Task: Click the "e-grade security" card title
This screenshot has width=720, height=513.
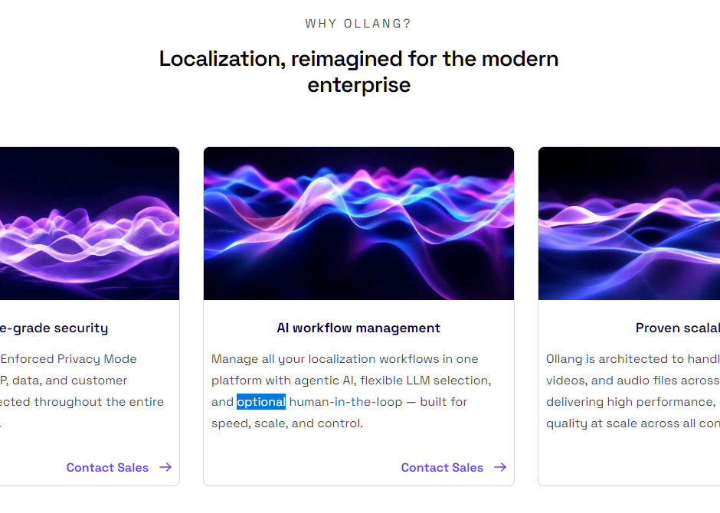Action: point(54,328)
